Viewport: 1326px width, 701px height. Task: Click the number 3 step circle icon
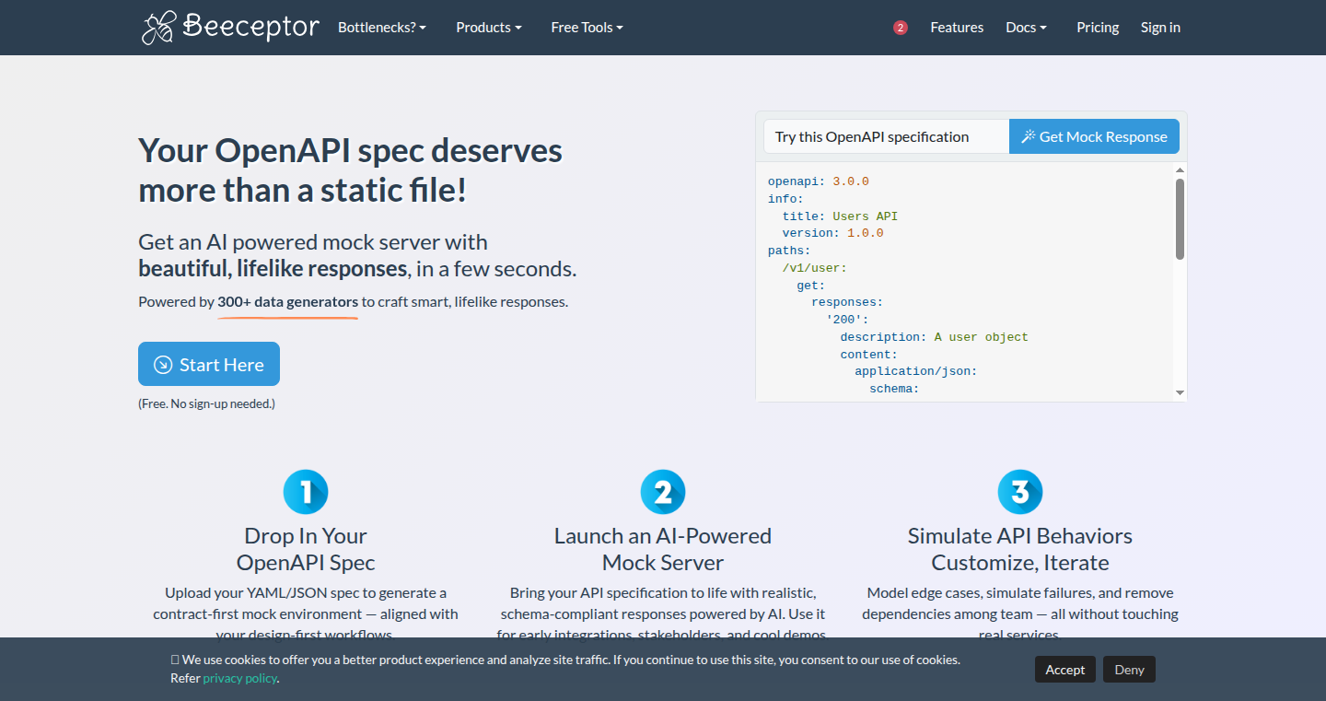point(1020,492)
